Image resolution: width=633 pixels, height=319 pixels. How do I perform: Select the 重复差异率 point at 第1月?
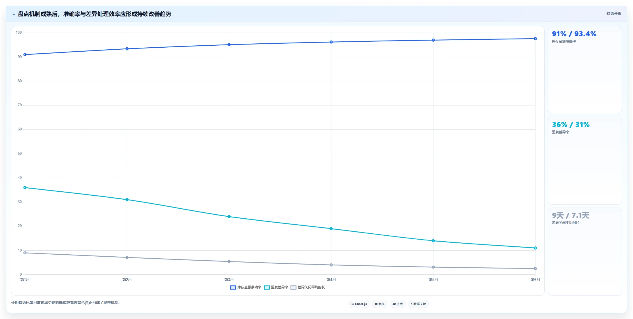click(25, 188)
